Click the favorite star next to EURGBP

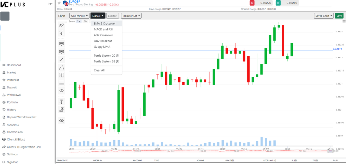59,3
